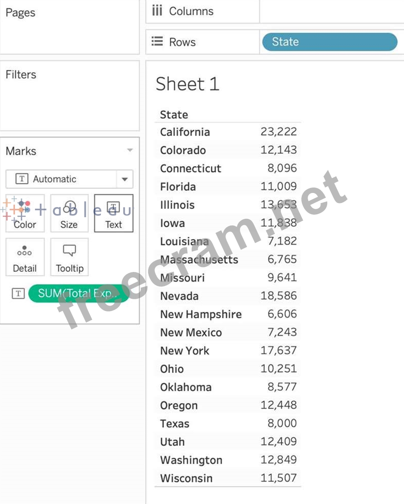Click the Columns shelf icon
The height and width of the screenshot is (504, 404).
point(157,11)
